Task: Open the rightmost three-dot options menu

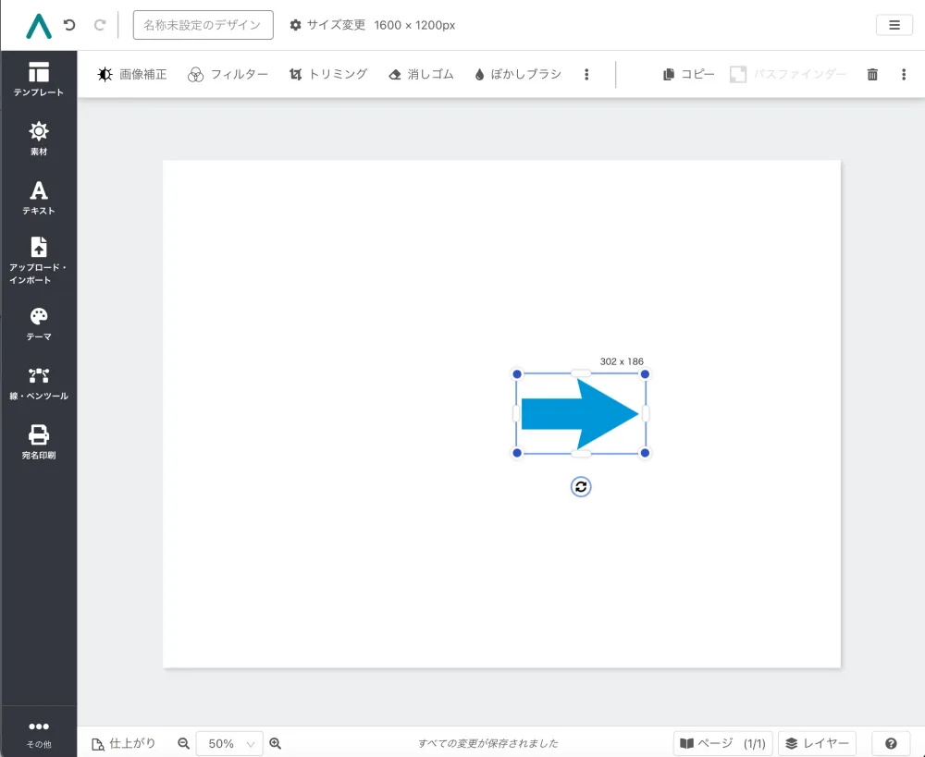Action: coord(904,74)
